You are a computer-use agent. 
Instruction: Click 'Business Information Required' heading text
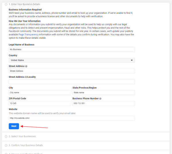[x=25, y=9]
